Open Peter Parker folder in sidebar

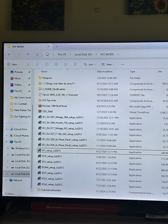coord(20,110)
